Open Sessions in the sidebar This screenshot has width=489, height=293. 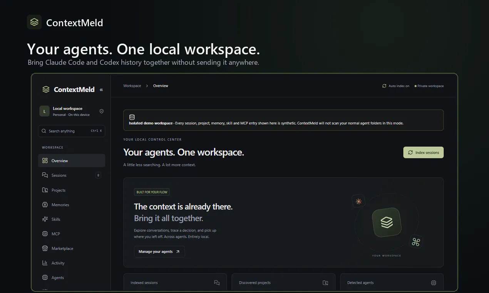click(x=72, y=175)
